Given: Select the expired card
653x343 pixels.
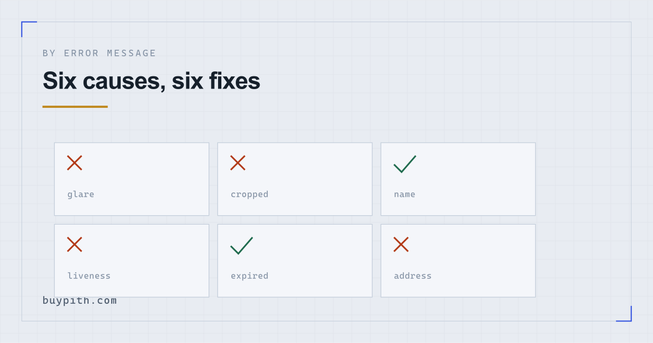Looking at the screenshot, I should [x=295, y=261].
